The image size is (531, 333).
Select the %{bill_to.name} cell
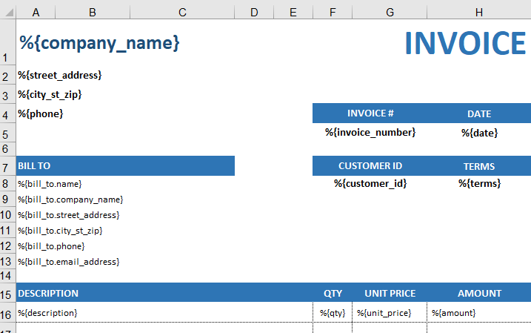[50, 184]
